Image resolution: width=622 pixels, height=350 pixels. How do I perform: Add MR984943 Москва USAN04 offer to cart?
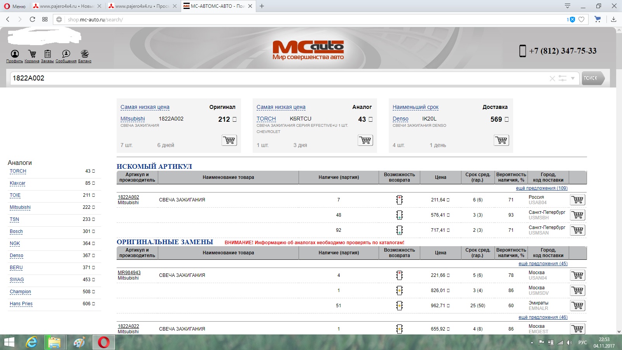(577, 275)
